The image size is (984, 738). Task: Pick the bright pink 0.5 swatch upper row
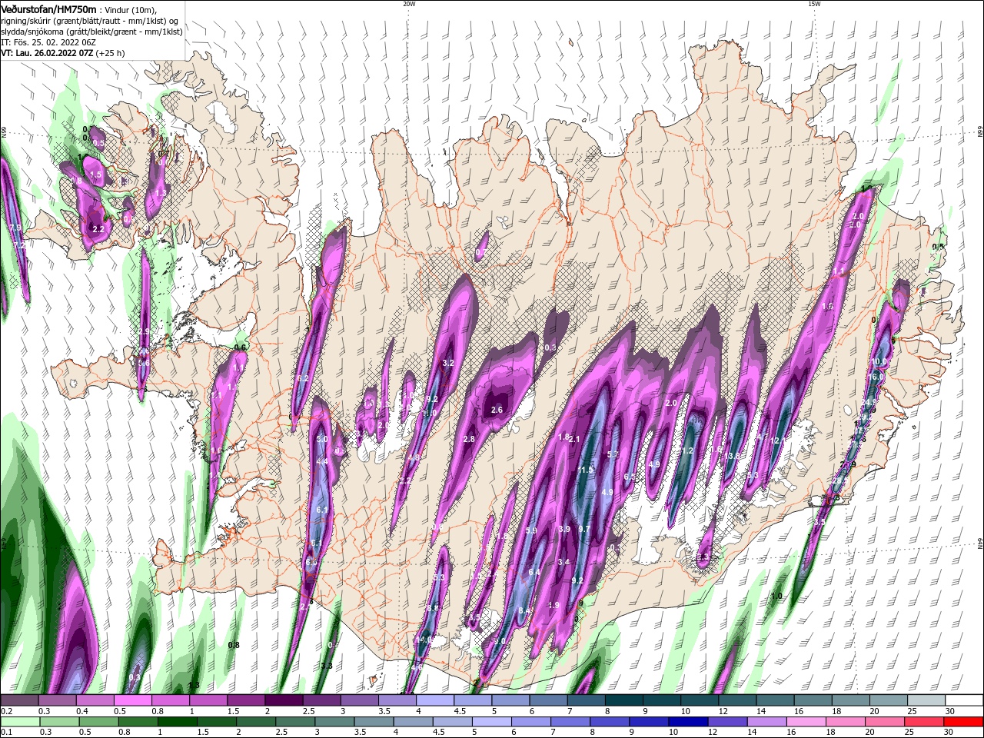[132, 700]
